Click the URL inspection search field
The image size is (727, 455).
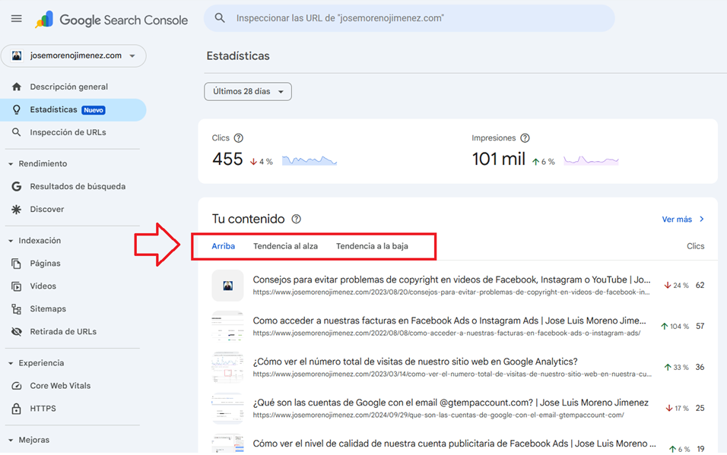coord(411,17)
